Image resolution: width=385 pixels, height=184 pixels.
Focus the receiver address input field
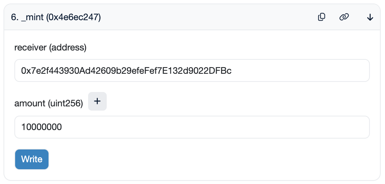(x=192, y=71)
